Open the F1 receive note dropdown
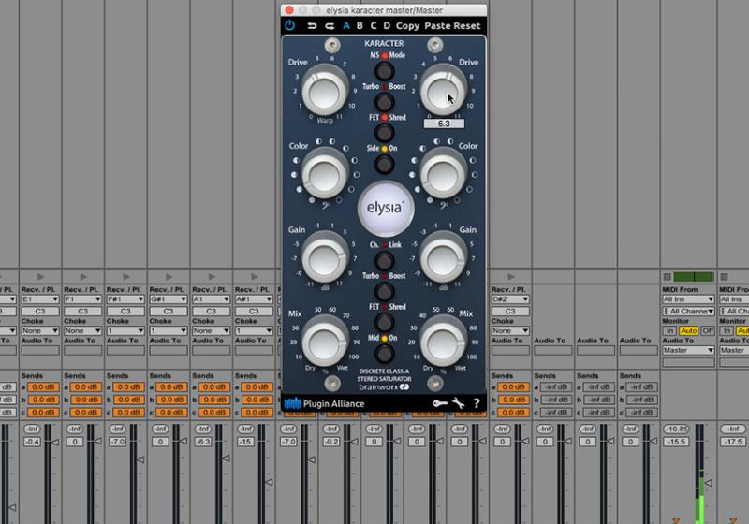The image size is (749, 524). [82, 299]
